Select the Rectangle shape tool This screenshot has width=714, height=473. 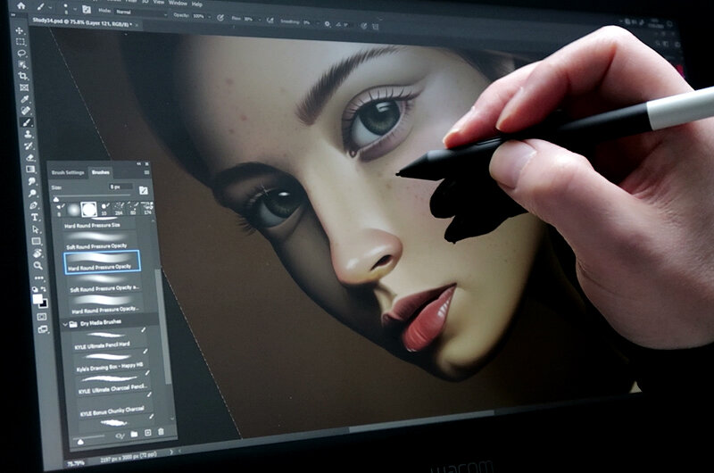pyautogui.click(x=37, y=241)
